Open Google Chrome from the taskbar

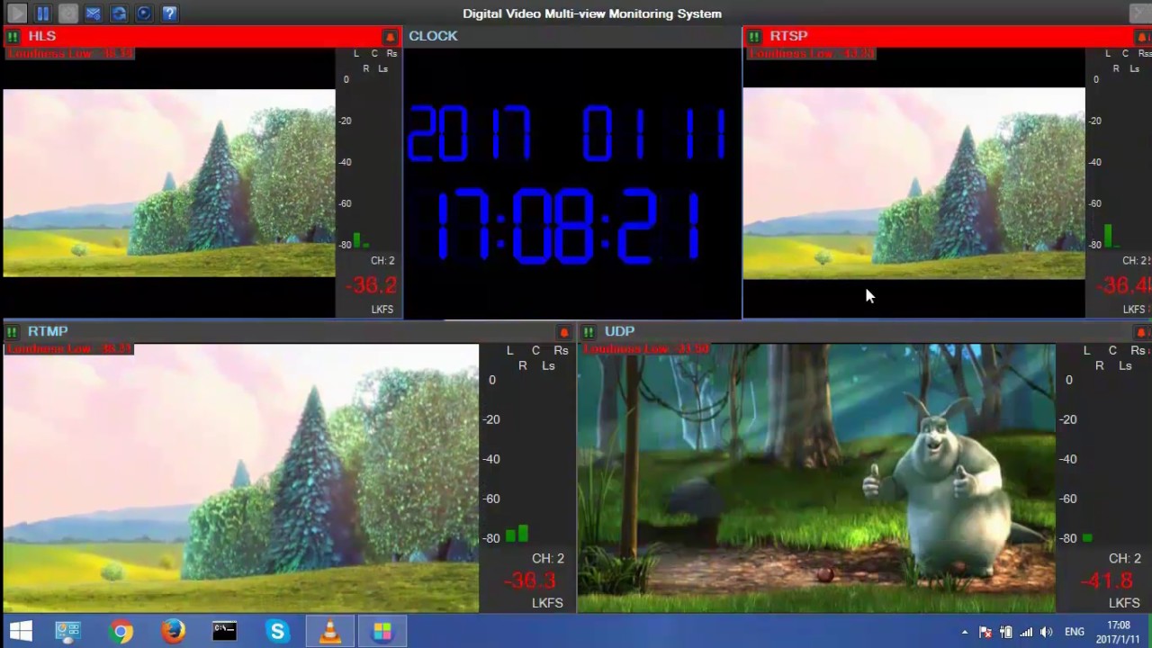point(121,631)
